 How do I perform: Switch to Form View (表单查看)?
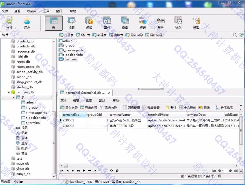151,108
